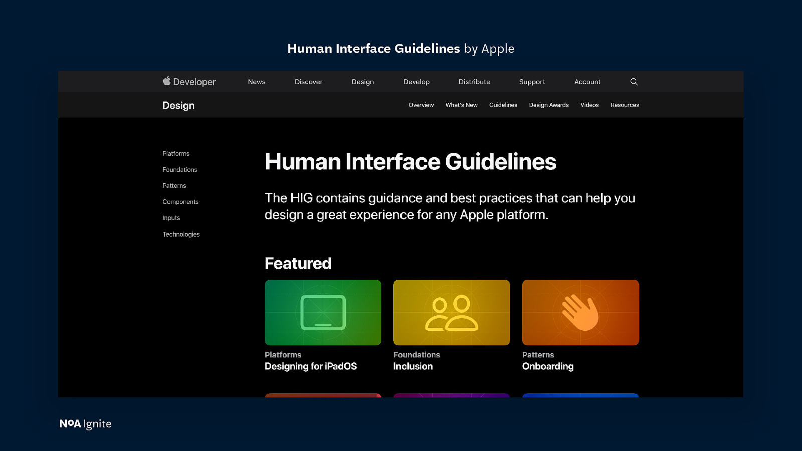Select Platforms in the sidebar
The width and height of the screenshot is (802, 451).
coord(176,154)
